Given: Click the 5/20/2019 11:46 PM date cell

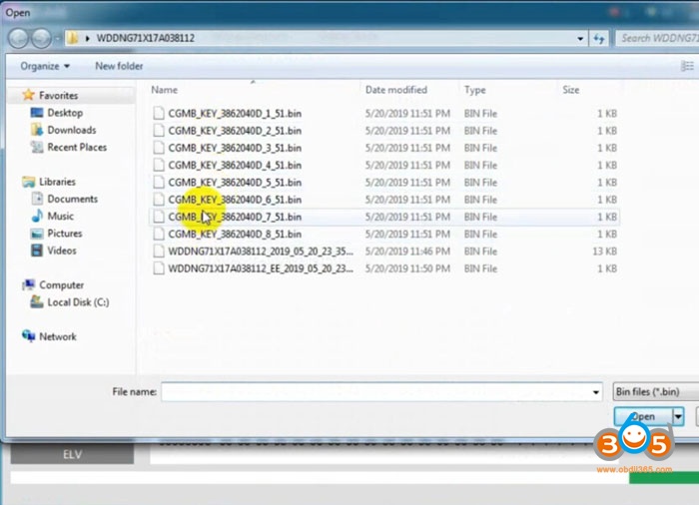Looking at the screenshot, I should [407, 252].
